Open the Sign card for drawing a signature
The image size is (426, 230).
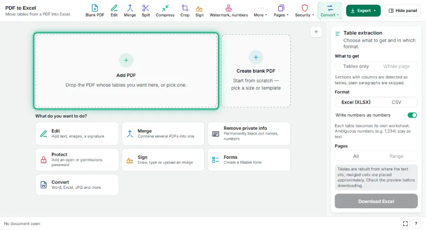pos(163,160)
